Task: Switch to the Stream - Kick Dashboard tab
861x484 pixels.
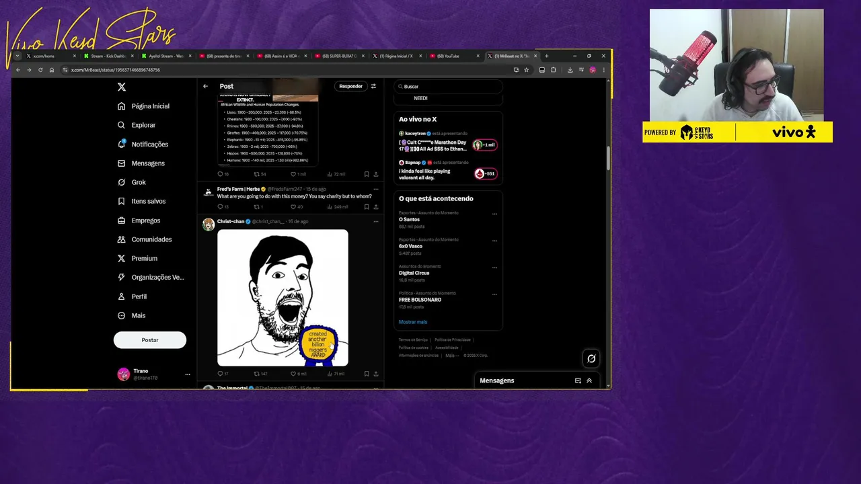Action: [108, 56]
